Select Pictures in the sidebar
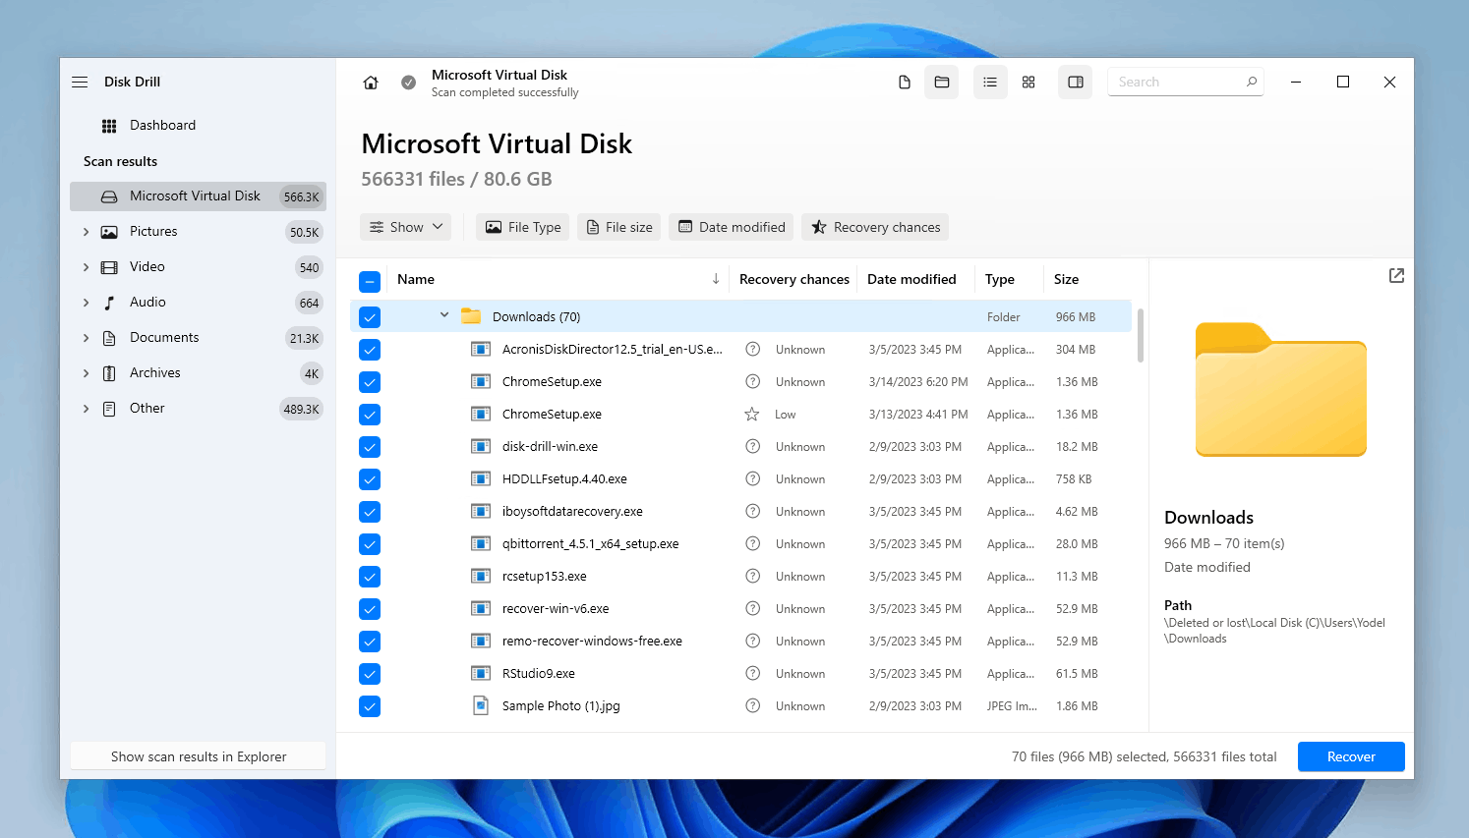The width and height of the screenshot is (1469, 838). [x=198, y=232]
